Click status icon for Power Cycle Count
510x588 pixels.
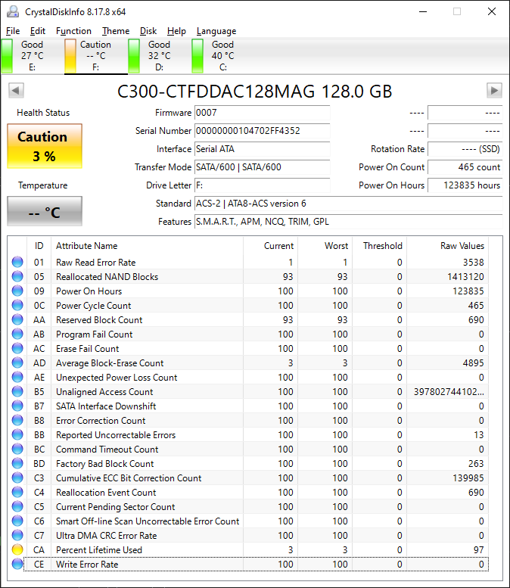click(17, 305)
